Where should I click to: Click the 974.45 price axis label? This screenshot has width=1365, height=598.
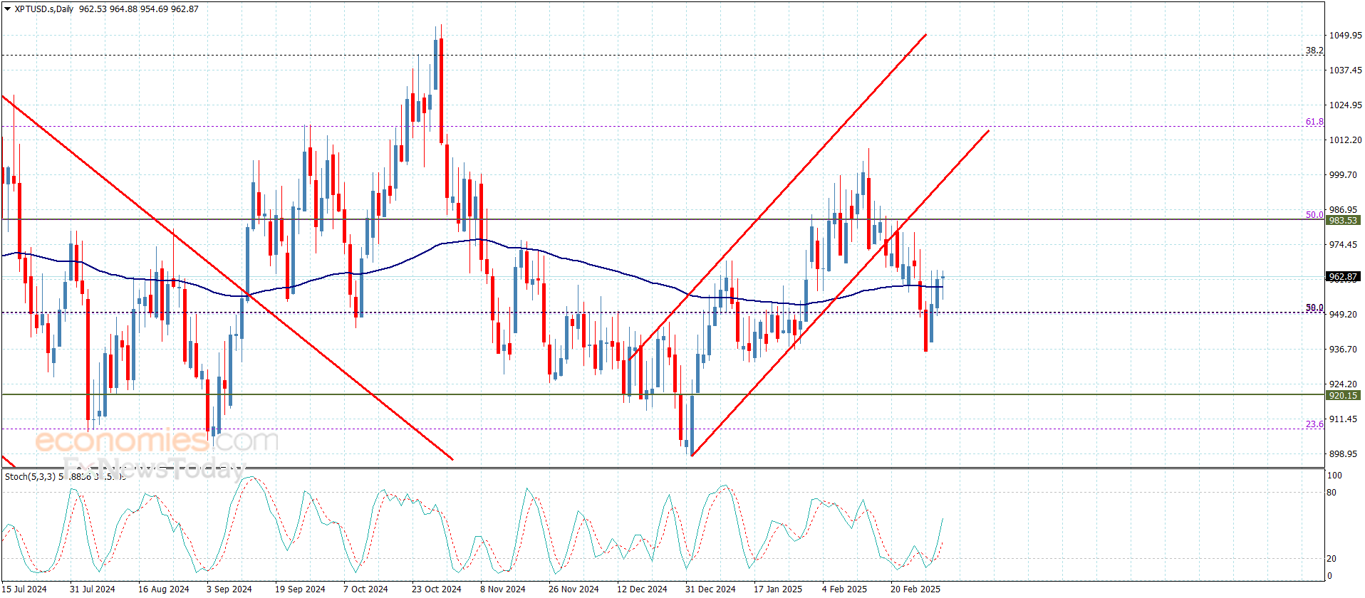1343,245
